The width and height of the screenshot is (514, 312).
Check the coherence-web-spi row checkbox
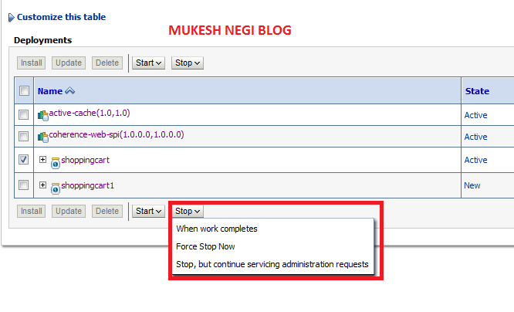(x=23, y=136)
